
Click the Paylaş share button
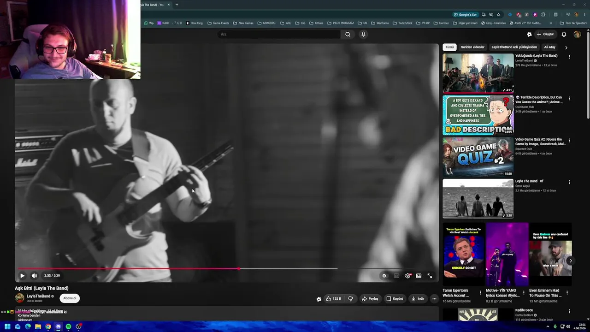[x=370, y=299]
